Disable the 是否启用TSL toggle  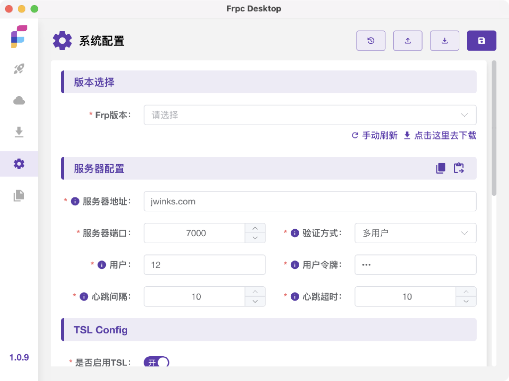pyautogui.click(x=157, y=363)
